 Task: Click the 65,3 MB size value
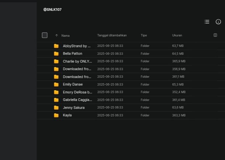pyautogui.click(x=178, y=85)
